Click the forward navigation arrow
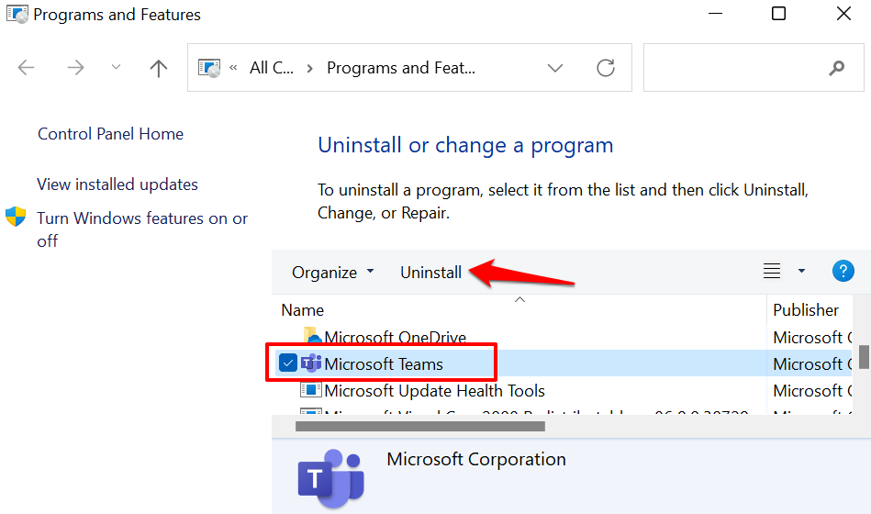The height and width of the screenshot is (514, 871). (x=73, y=68)
